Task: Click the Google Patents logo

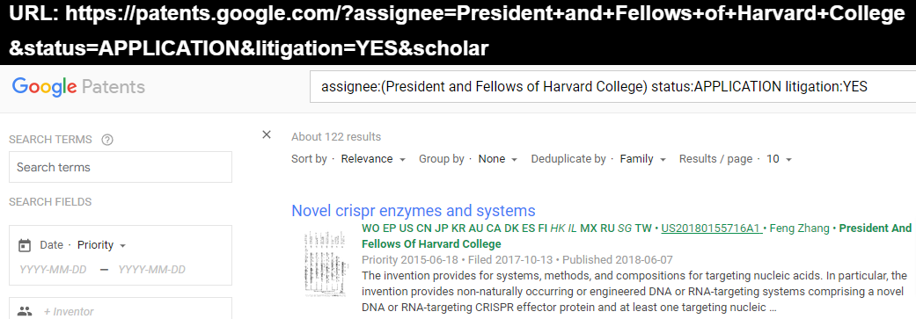Action: pyautogui.click(x=78, y=87)
